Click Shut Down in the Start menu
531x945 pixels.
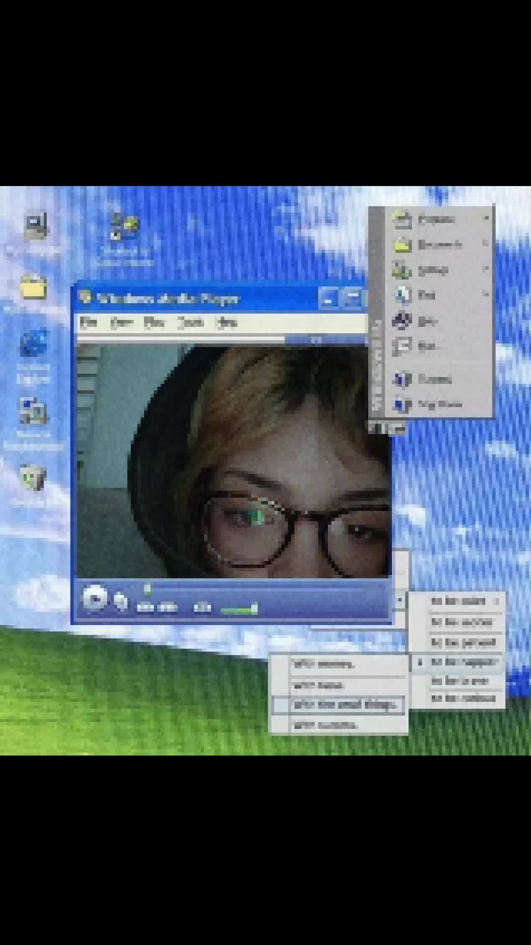click(x=440, y=405)
